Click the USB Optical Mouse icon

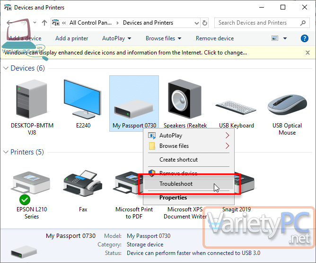point(287,103)
